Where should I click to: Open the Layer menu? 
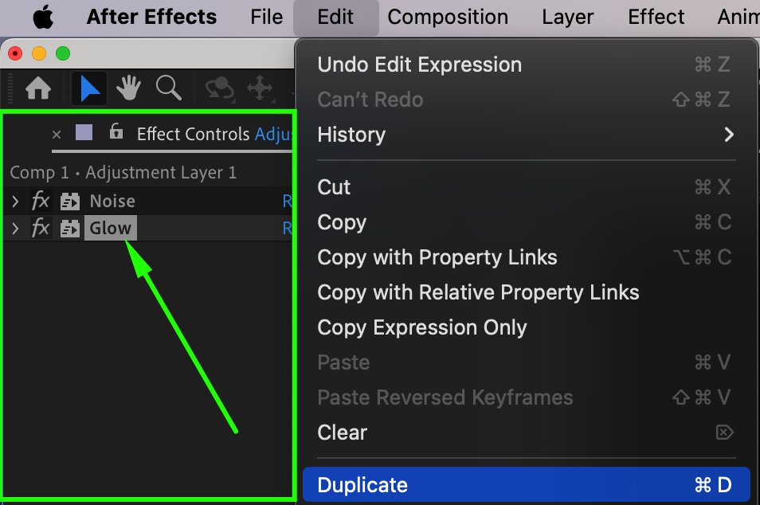567,17
